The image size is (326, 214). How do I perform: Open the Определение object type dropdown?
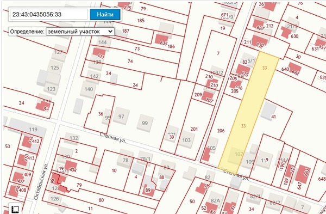point(80,32)
